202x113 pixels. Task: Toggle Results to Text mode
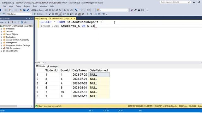point(76,14)
